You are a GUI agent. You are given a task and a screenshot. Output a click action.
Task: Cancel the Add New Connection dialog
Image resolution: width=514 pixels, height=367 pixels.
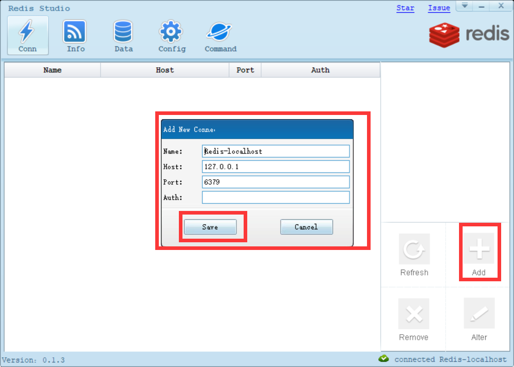click(306, 227)
